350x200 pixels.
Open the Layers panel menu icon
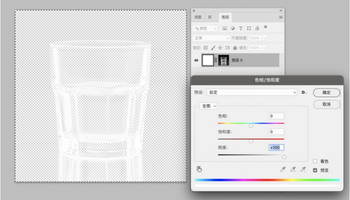click(x=281, y=17)
